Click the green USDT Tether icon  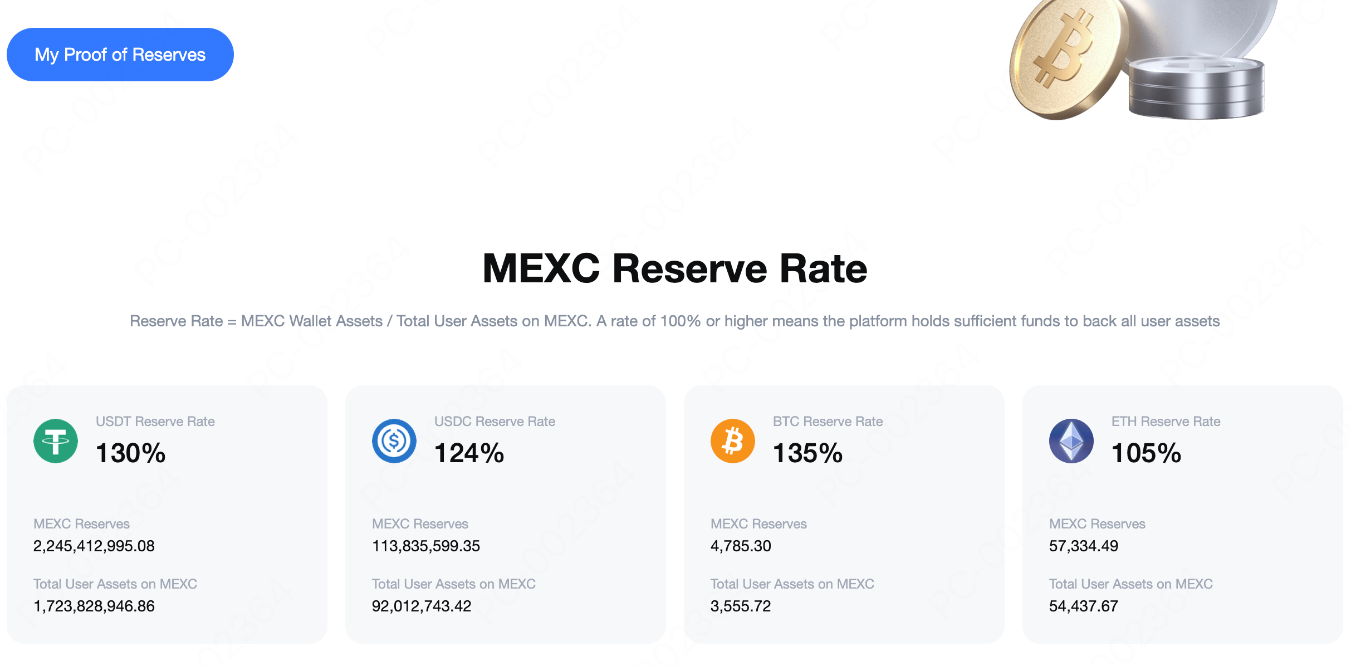tap(56, 441)
